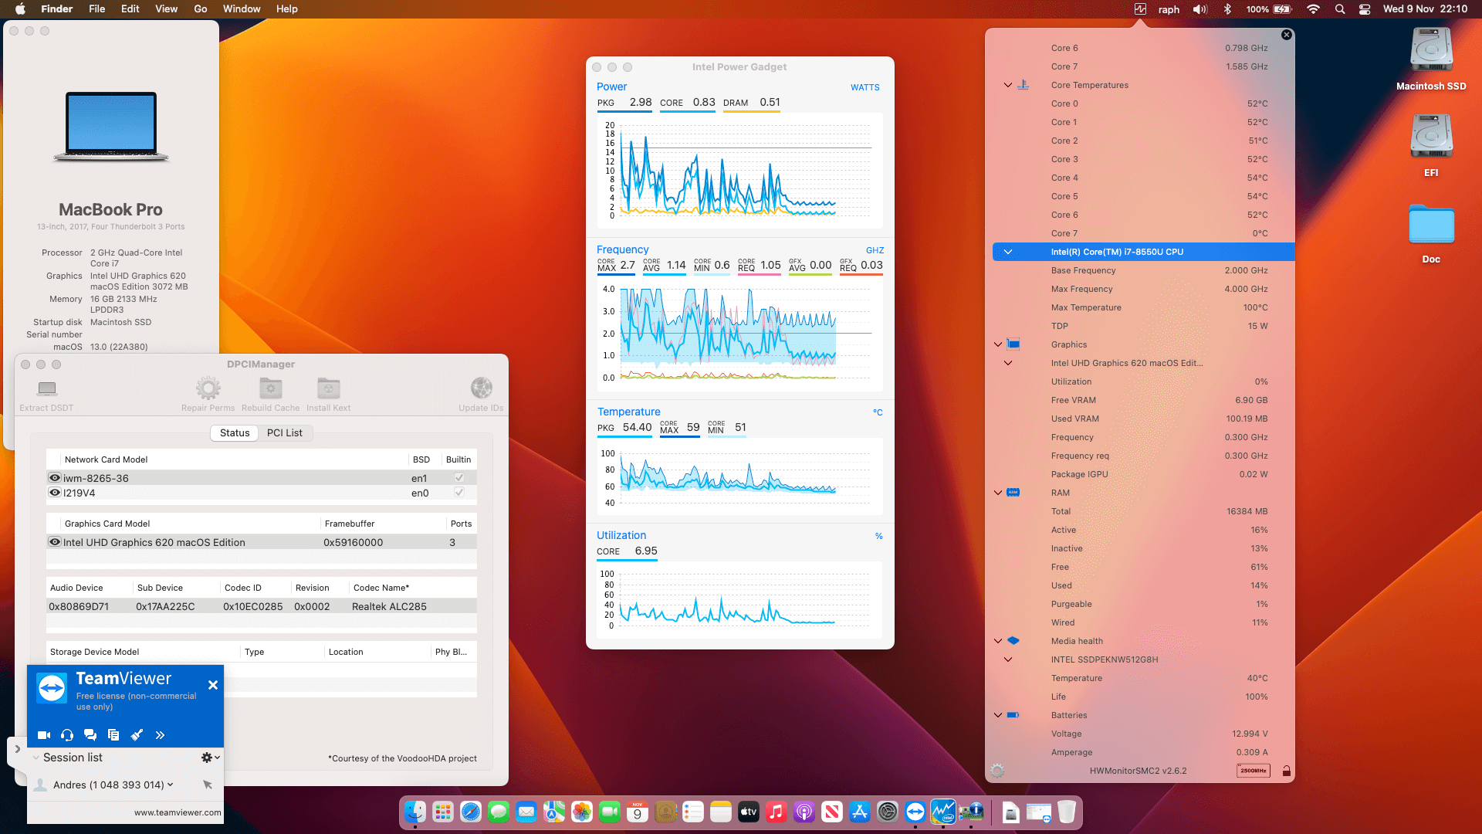
Task: Open the Window menu in menu bar
Action: pyautogui.click(x=242, y=9)
